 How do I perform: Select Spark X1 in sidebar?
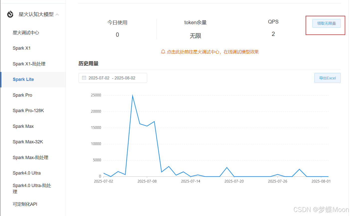tap(22, 48)
